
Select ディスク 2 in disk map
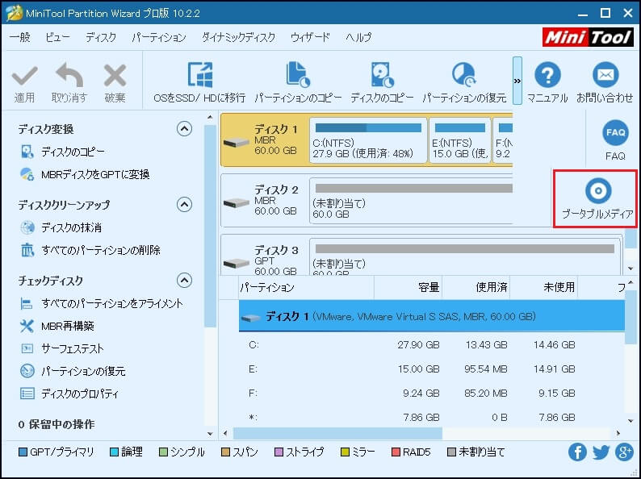click(x=264, y=201)
